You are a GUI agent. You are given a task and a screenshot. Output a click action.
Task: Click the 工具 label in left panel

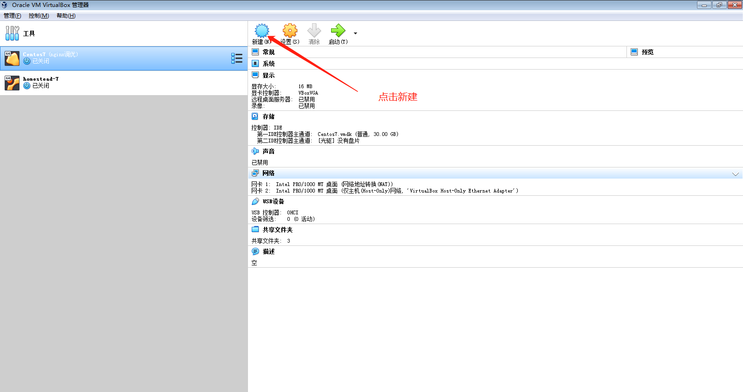(x=29, y=33)
